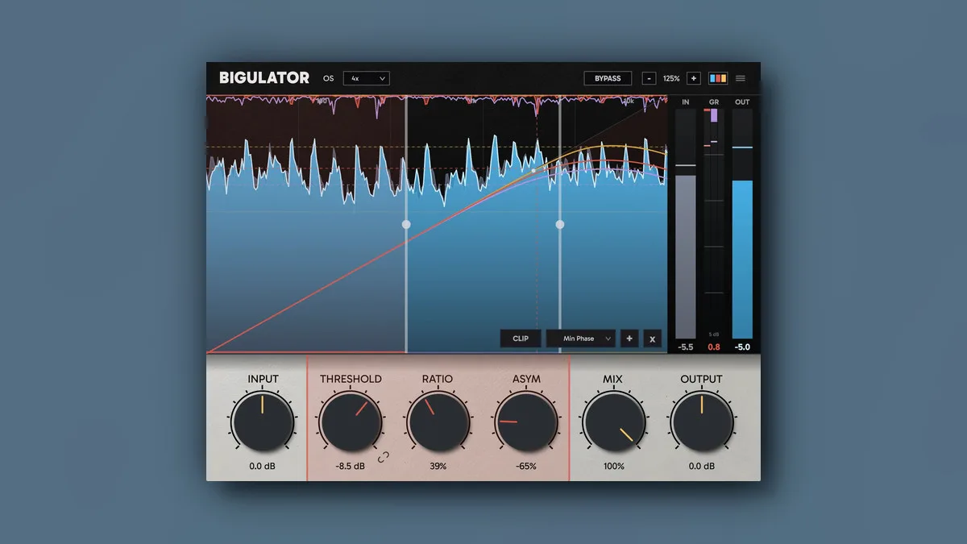Click the threshold value -8.5 dB
This screenshot has height=544, width=967.
351,467
